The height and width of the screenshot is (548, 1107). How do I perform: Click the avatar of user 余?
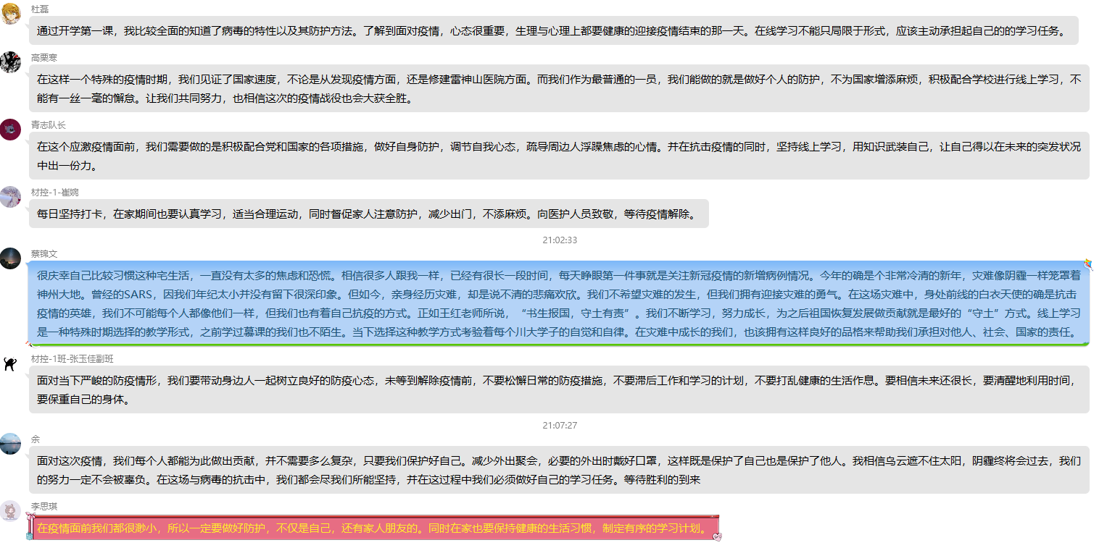point(10,444)
